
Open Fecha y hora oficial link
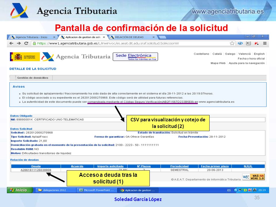[251, 58]
